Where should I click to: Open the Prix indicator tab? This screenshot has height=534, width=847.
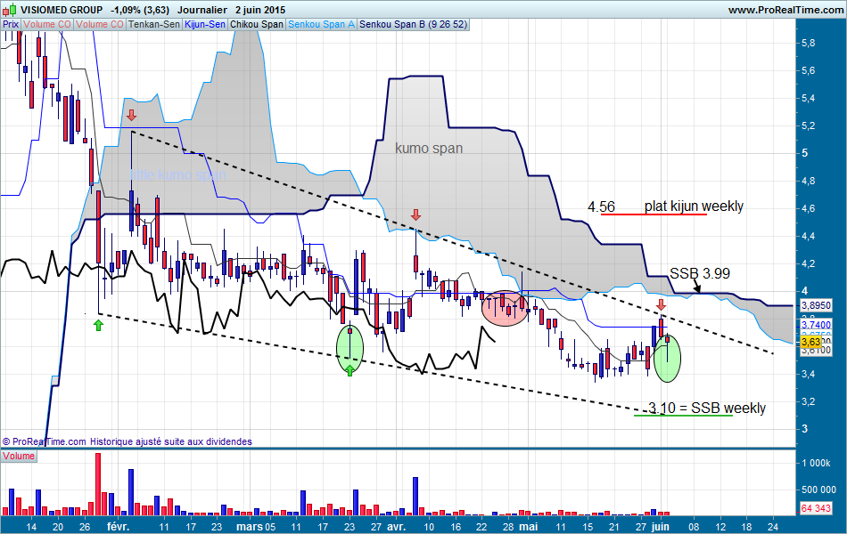pyautogui.click(x=11, y=25)
